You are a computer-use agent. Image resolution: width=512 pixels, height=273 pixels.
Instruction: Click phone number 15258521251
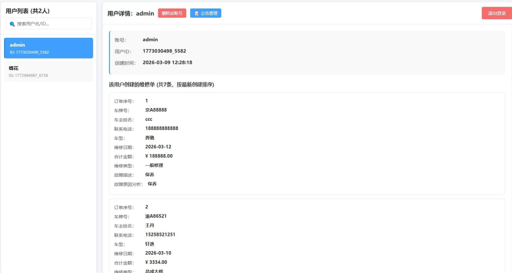(x=160, y=235)
